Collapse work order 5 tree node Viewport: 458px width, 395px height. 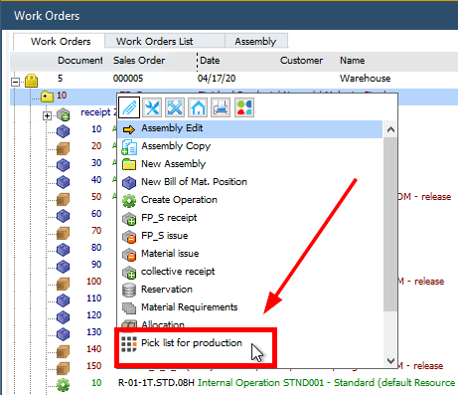tap(15, 82)
